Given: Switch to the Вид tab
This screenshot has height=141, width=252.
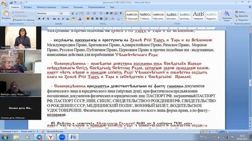Looking at the screenshot, I should tap(112, 7).
